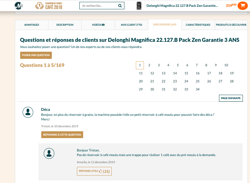Switch to the AVIS CLIENT tab

click(x=131, y=24)
